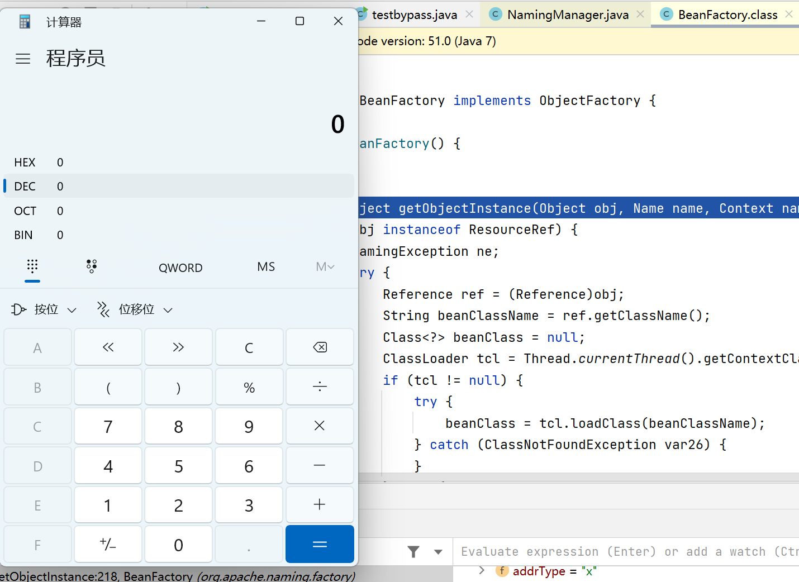Click the Reference ref = (Reference)obj line

click(503, 294)
